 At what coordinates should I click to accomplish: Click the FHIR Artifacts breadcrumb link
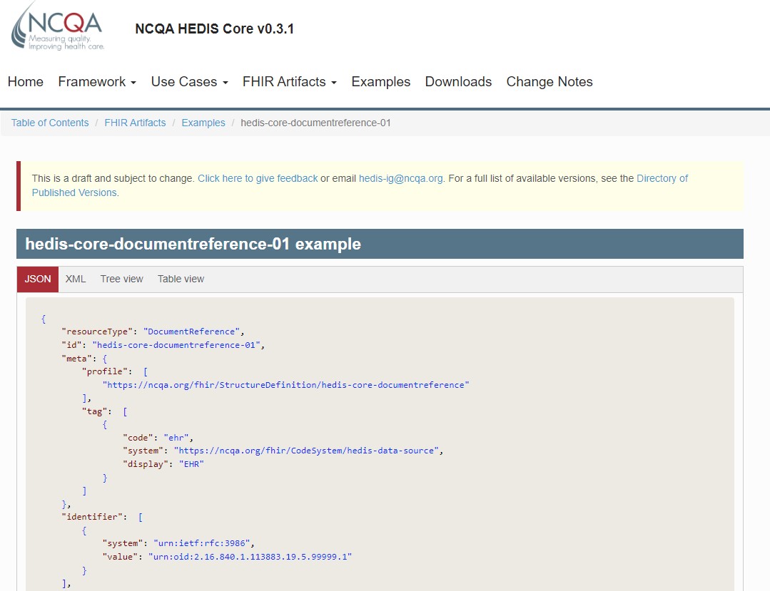(135, 123)
